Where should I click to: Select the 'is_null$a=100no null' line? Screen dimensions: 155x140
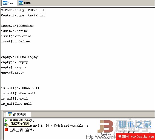(x=20, y=88)
